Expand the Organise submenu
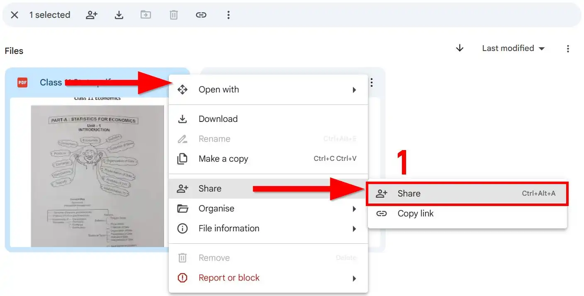Viewport: 584px width, 296px height. click(x=217, y=209)
